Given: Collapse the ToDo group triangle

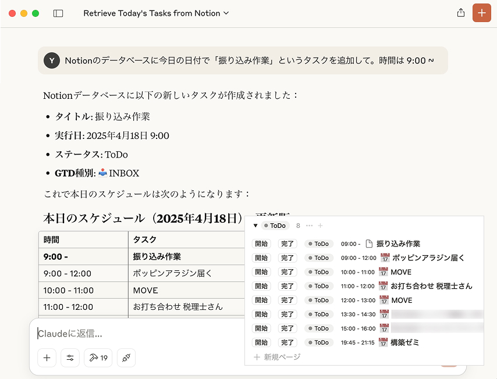Looking at the screenshot, I should click(255, 226).
